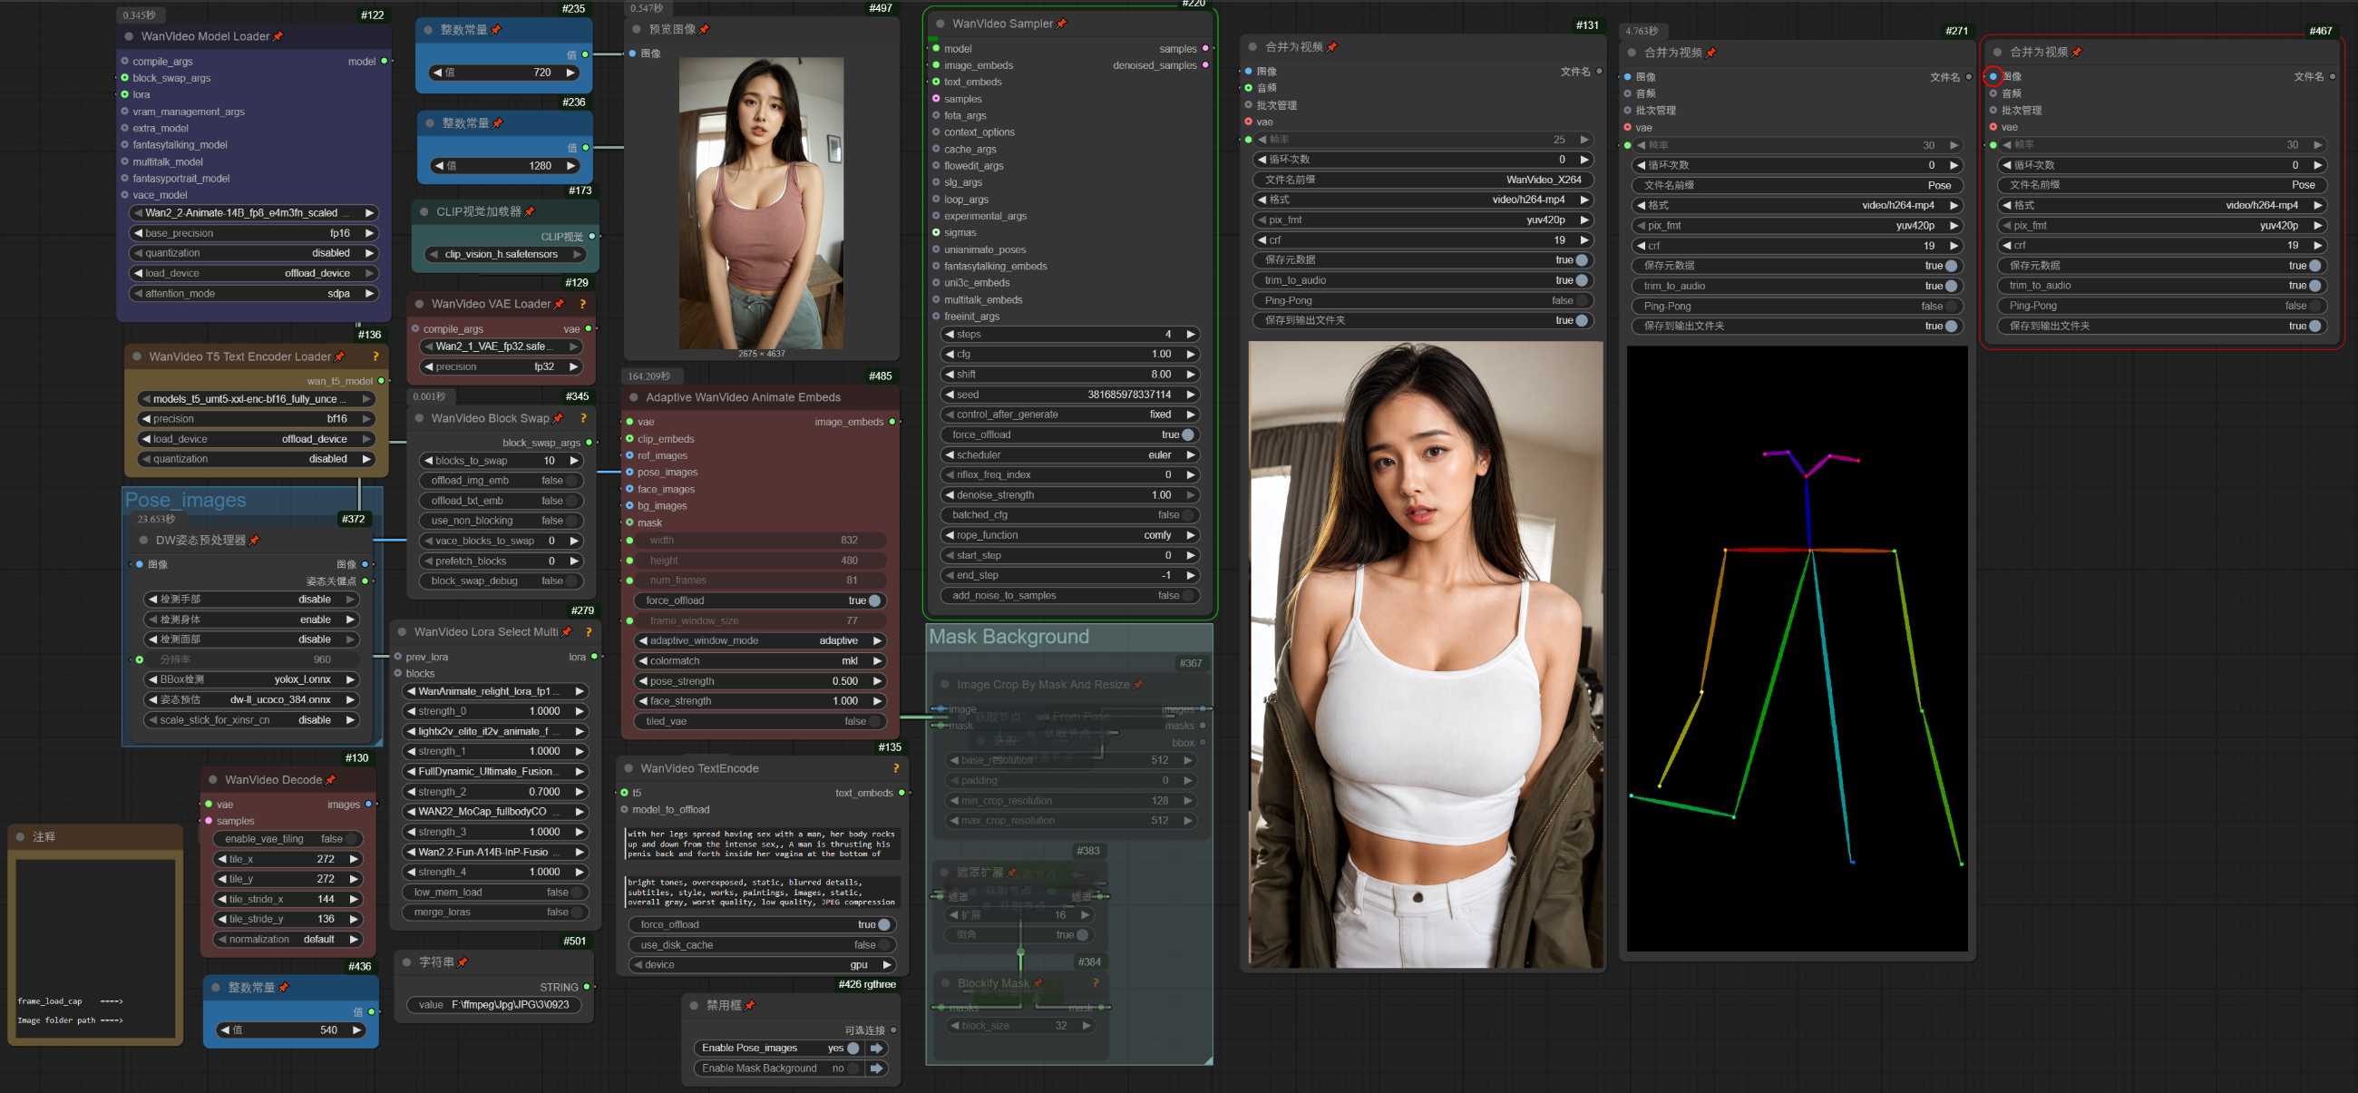2358x1093 pixels.
Task: Open the colormatch mkl dropdown
Action: click(760, 661)
